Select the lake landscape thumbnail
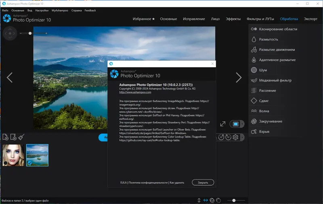This screenshot has width=323, height=204. [x=37, y=155]
